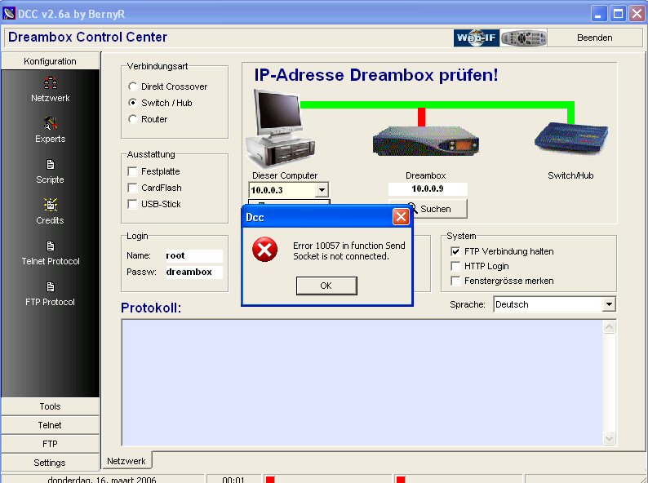Enable the USB-Stick checkbox

[133, 204]
